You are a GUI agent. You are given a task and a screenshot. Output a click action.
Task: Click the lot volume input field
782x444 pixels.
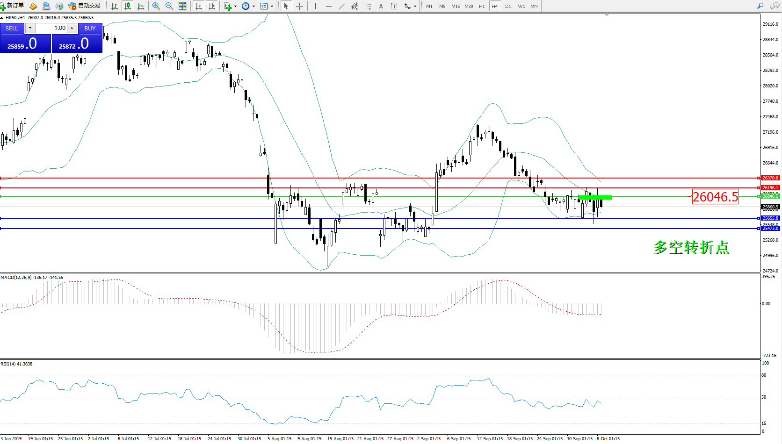coord(51,28)
